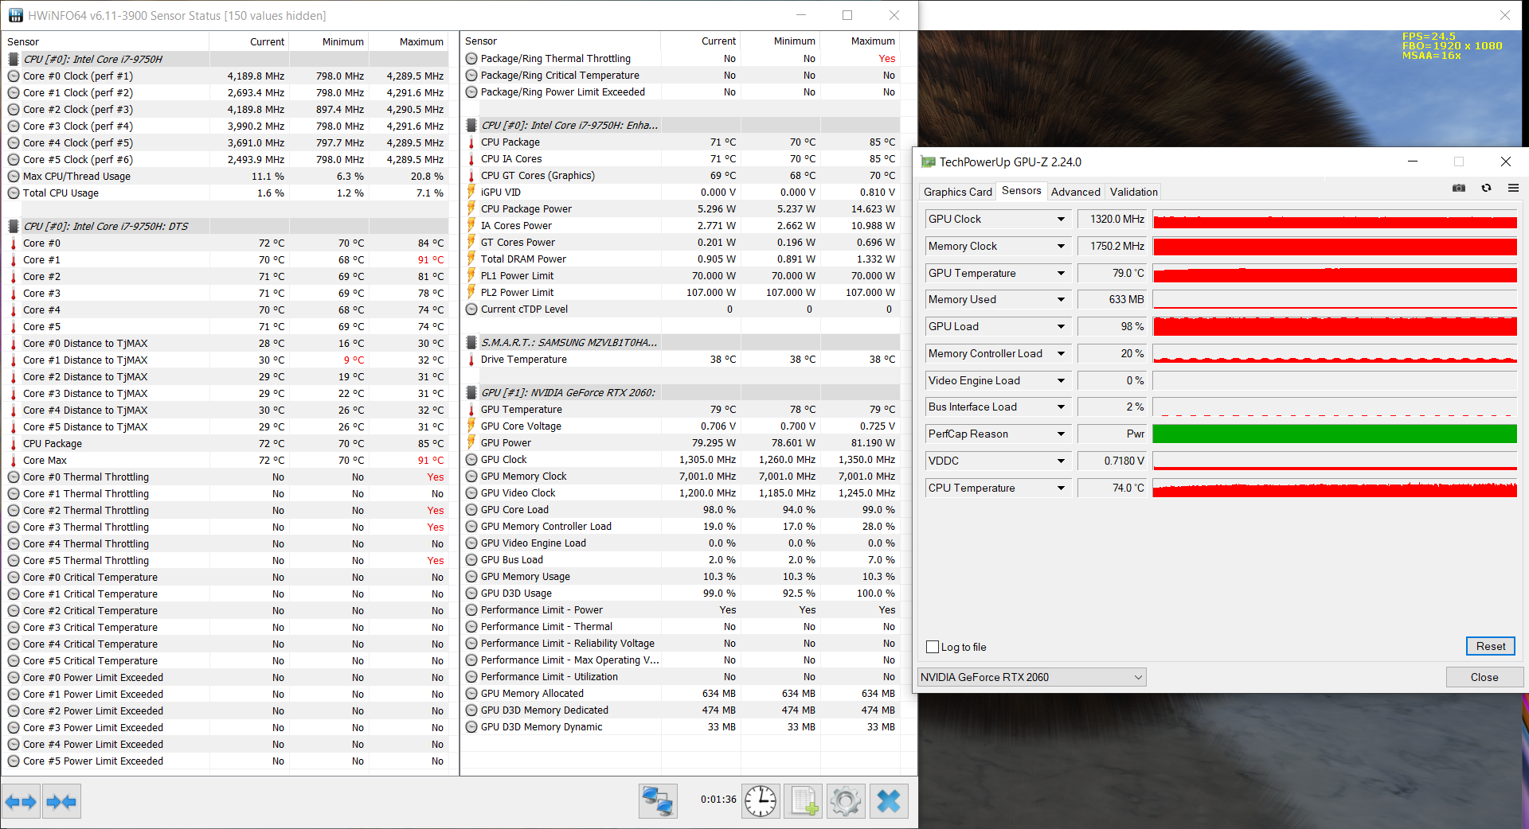This screenshot has height=829, width=1529.
Task: Click the Core Max thermometer icon
Action: 14,461
